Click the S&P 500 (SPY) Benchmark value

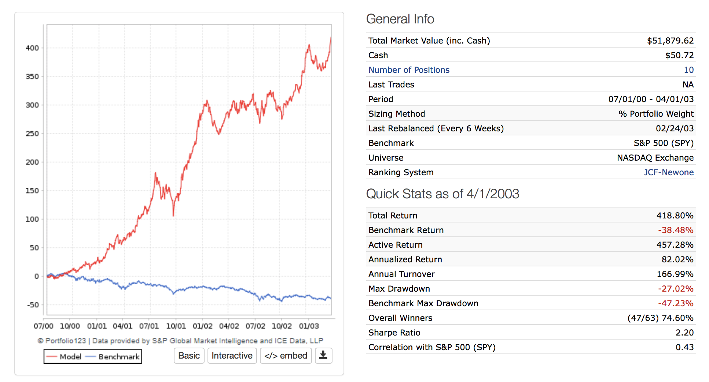[663, 143]
